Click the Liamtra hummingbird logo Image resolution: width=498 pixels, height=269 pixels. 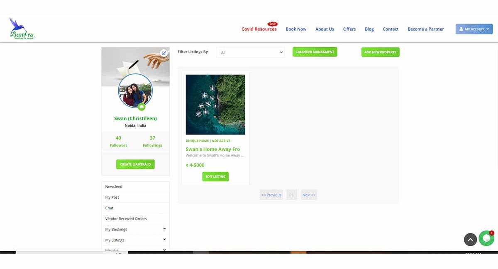coord(22,29)
